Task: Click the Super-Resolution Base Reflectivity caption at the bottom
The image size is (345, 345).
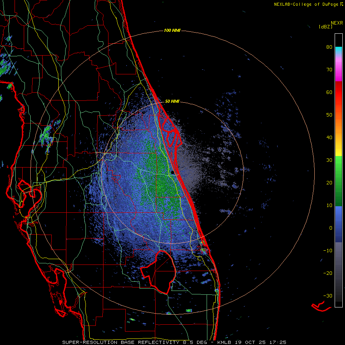Action: click(174, 342)
